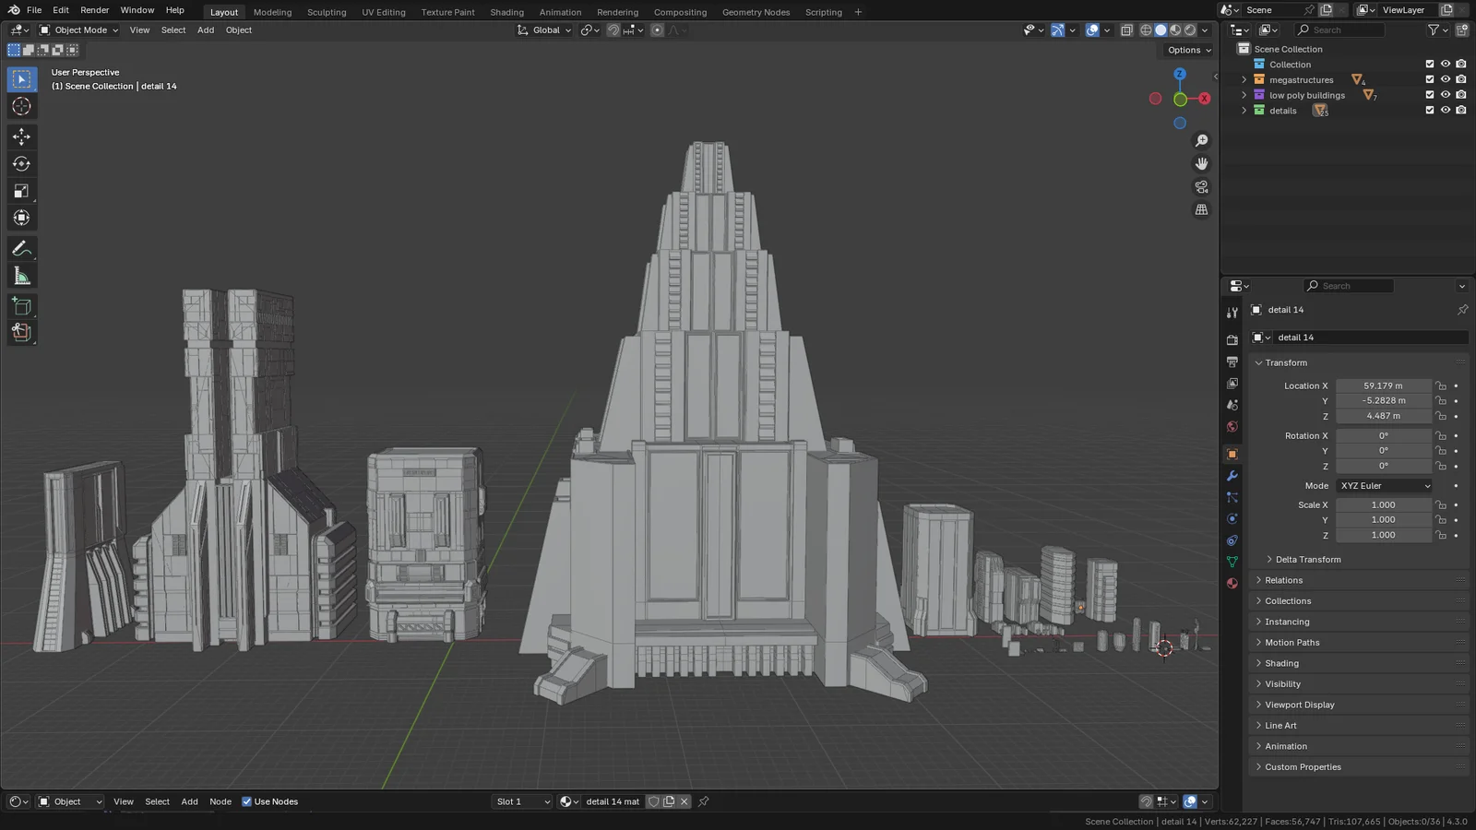Open the Measure tool
This screenshot has height=830, width=1476.
(x=21, y=275)
